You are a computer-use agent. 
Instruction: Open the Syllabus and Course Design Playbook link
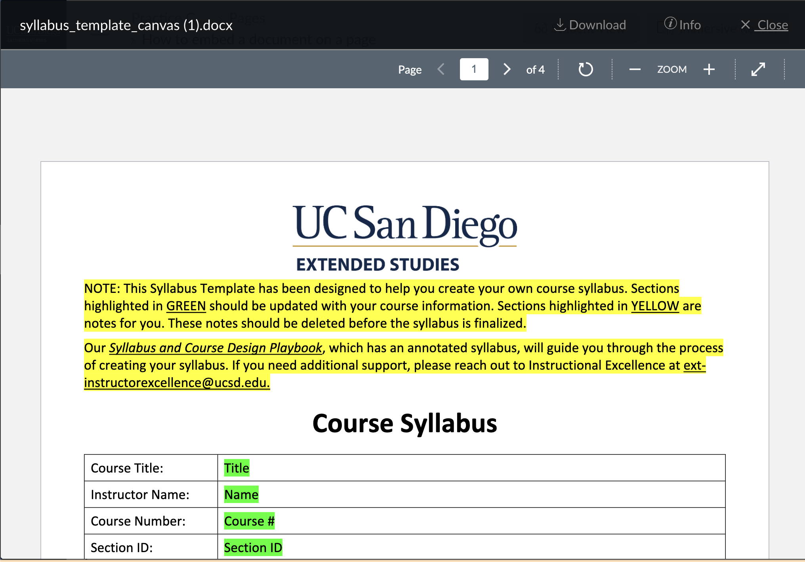click(x=216, y=347)
